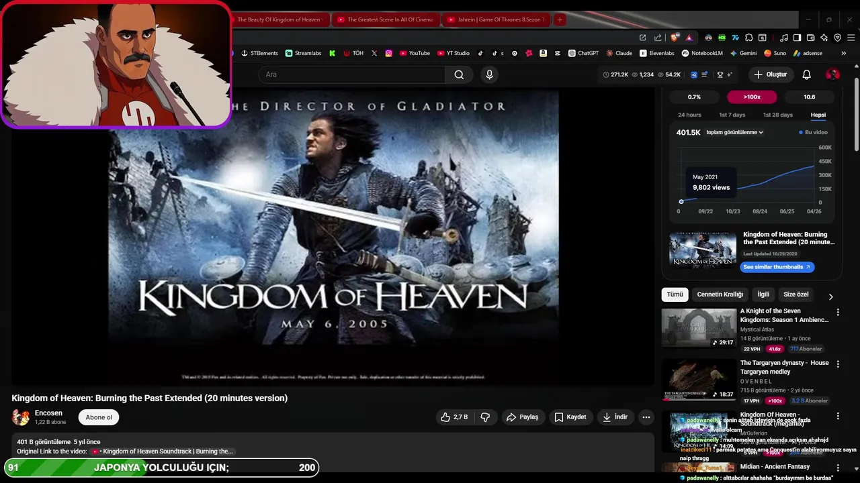Screen dimensions: 860x483
Task: Open STElements bookmark
Action: coord(259,53)
